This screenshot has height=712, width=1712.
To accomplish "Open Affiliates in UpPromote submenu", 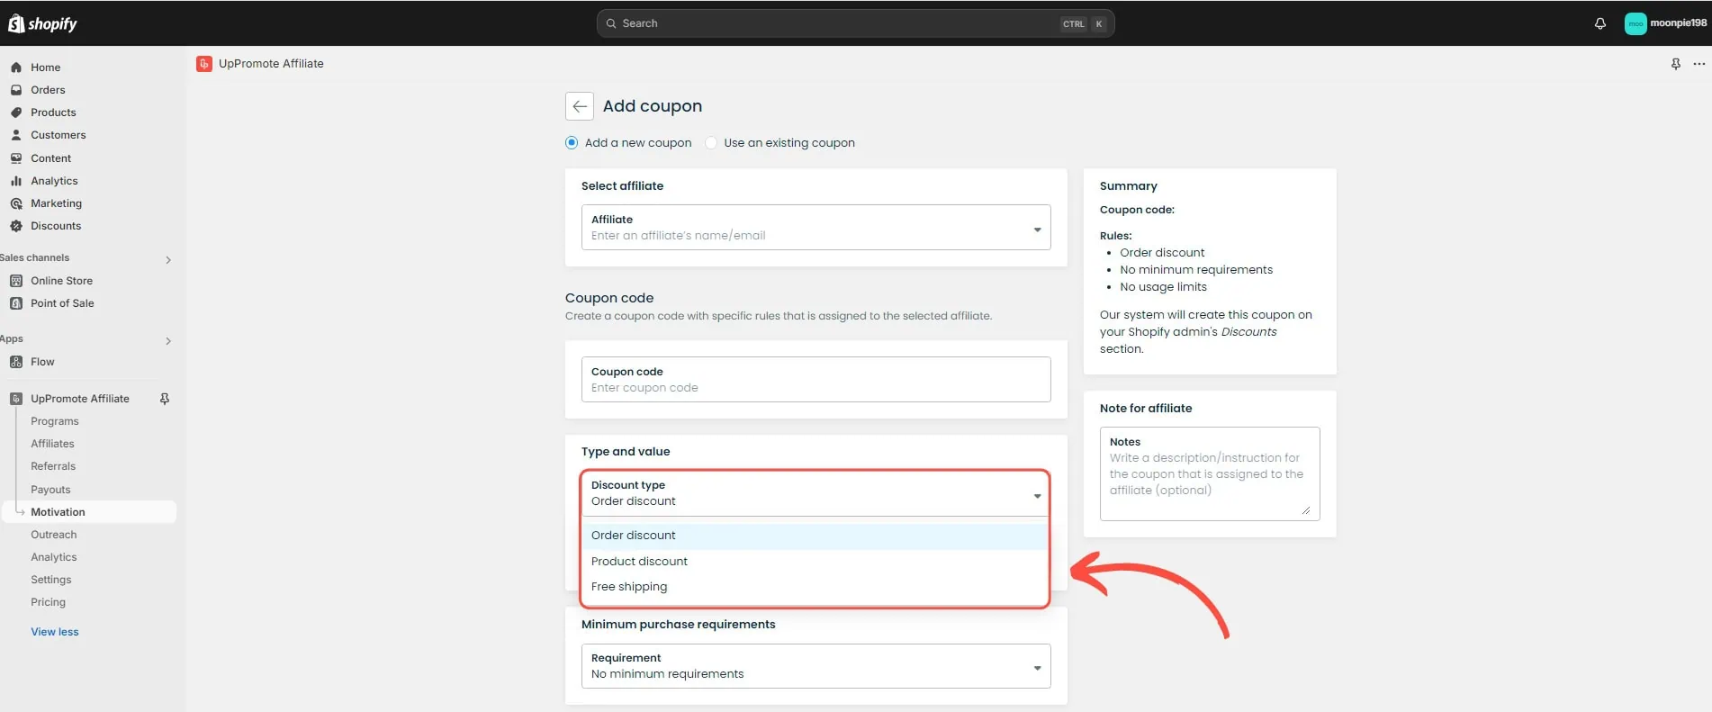I will coord(52,444).
